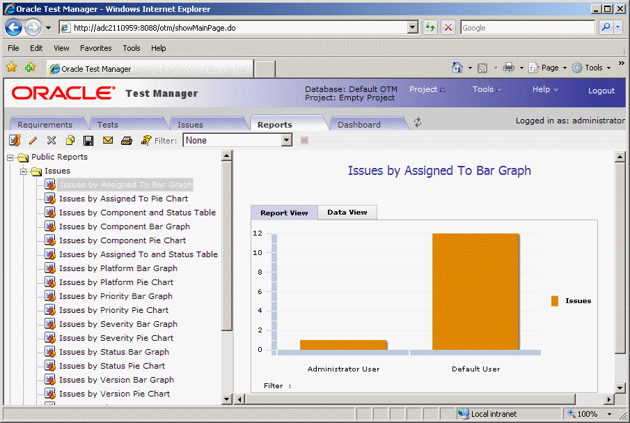Click Public Reports folder icon
The height and width of the screenshot is (423, 630).
pyautogui.click(x=23, y=157)
